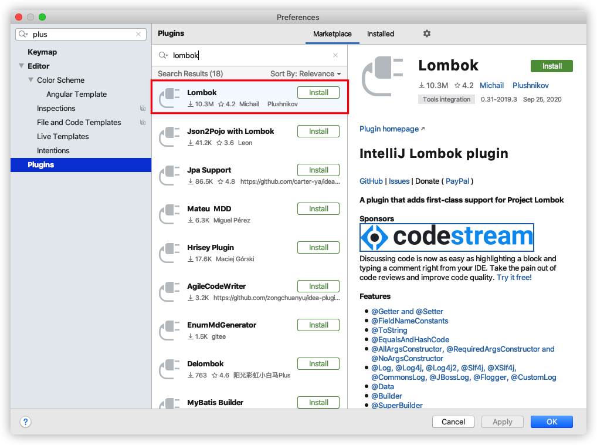Open the help question mark button
Viewport: 597px width, 445px height.
point(25,422)
